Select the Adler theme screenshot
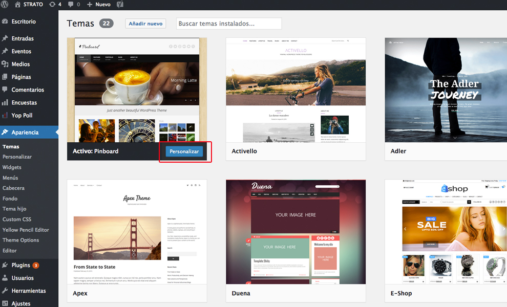Screen dimensions: 507x307 coord(446,90)
